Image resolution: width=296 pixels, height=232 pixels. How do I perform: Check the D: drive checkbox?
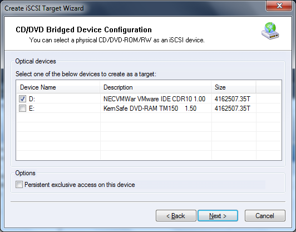coord(22,98)
